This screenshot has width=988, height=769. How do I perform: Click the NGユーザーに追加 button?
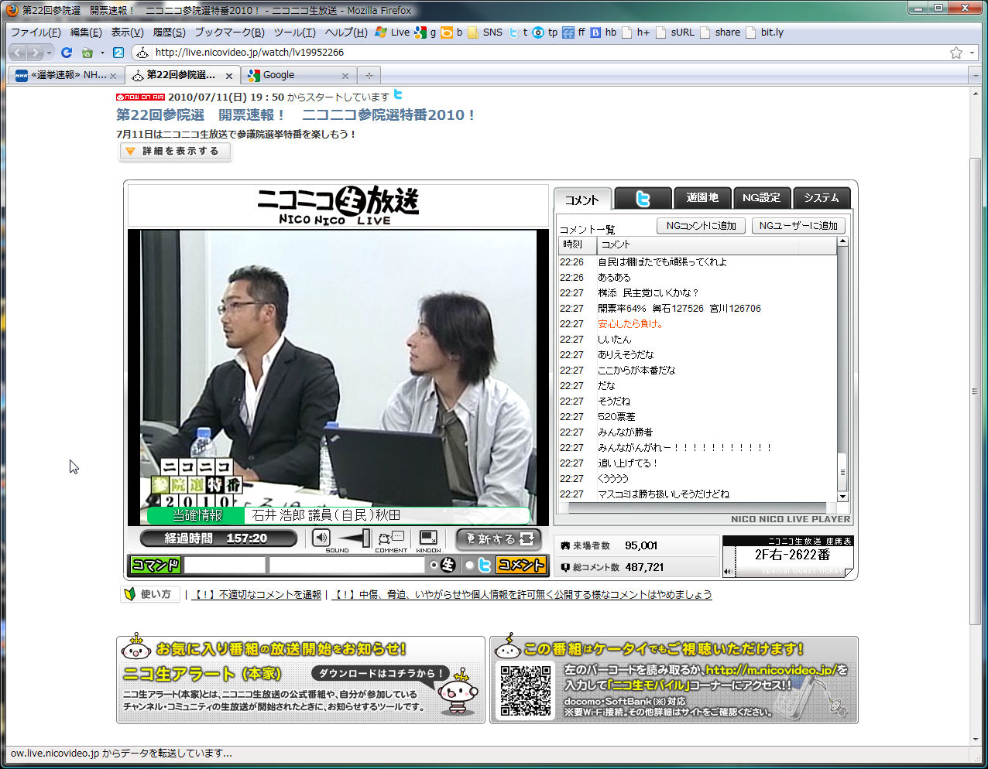[798, 226]
